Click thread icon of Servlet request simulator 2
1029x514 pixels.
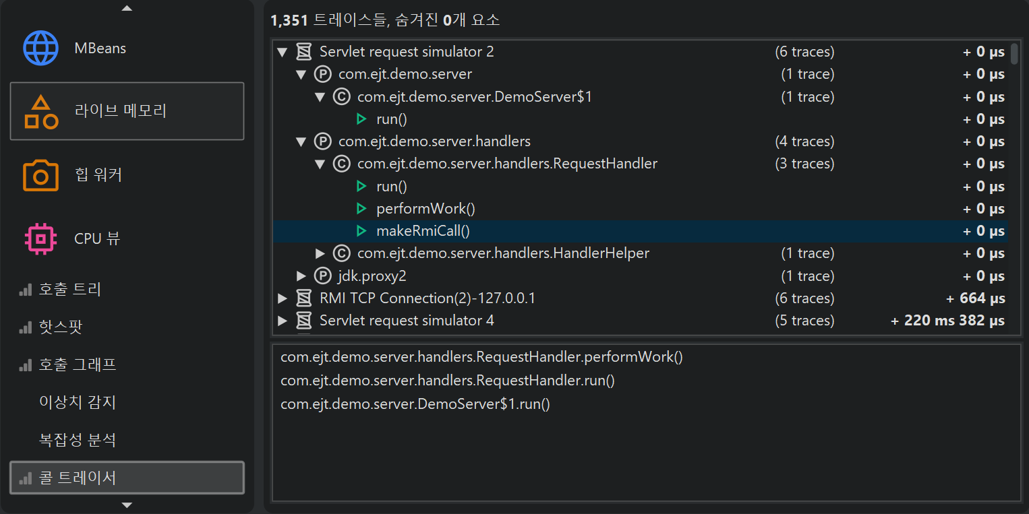point(304,52)
